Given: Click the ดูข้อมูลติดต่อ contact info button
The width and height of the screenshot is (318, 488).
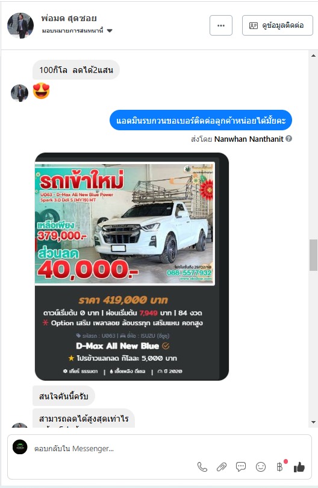Looking at the screenshot, I should pyautogui.click(x=277, y=25).
